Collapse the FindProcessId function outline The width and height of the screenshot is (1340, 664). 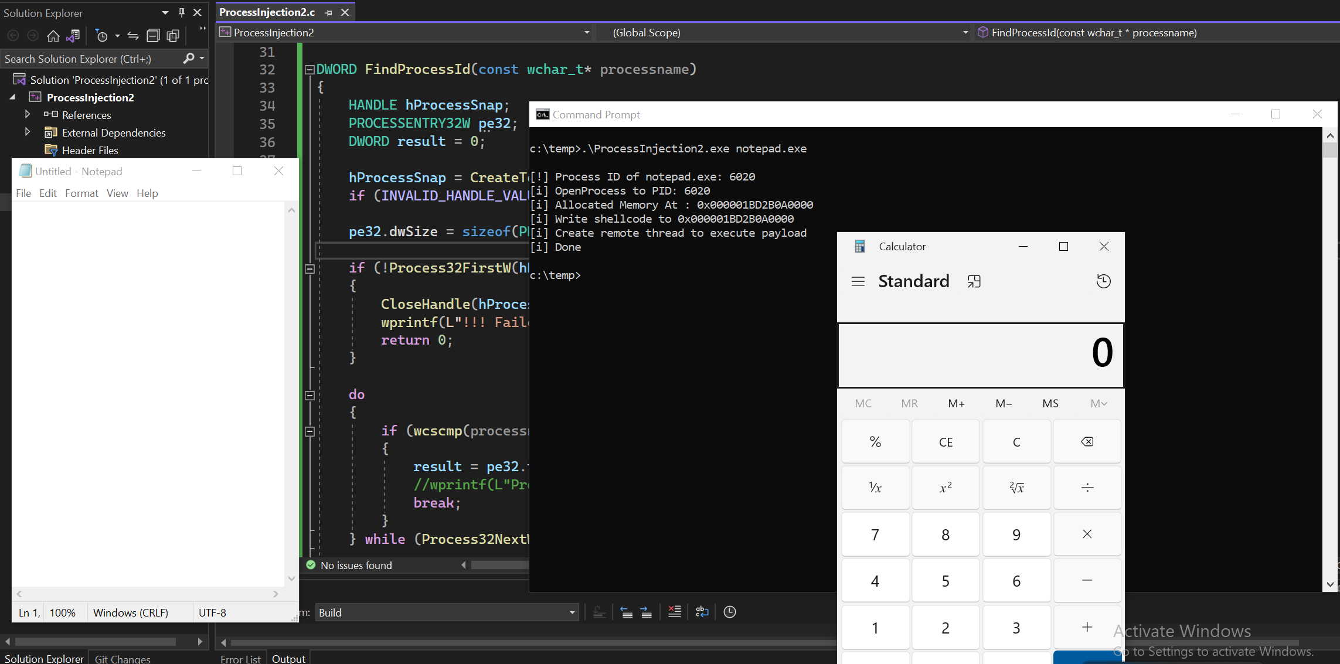click(x=310, y=70)
